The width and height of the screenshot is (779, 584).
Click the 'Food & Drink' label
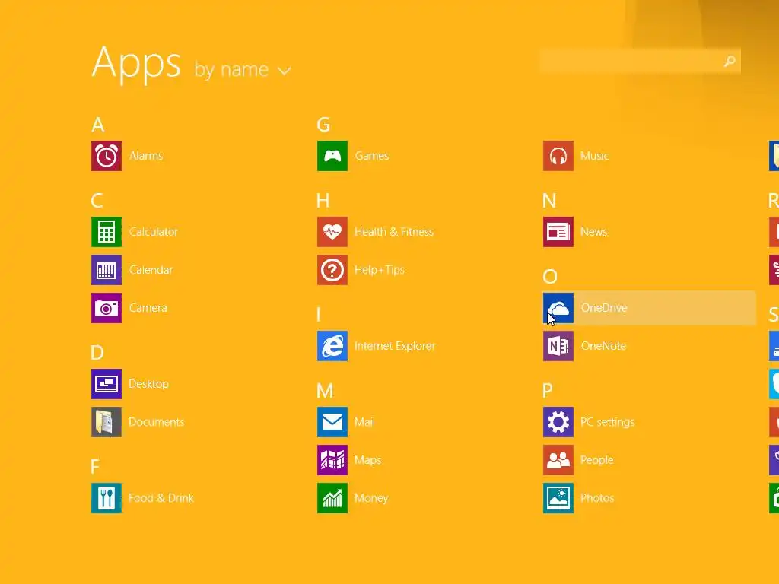click(161, 498)
